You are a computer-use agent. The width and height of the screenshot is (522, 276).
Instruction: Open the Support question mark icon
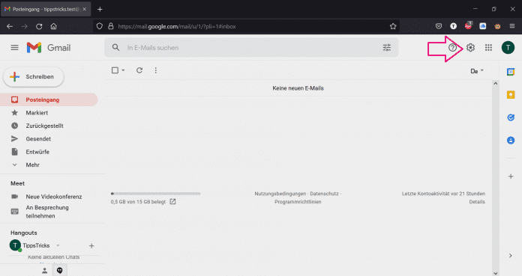coord(452,47)
